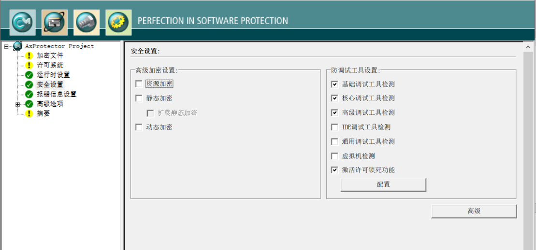Enable the 虚拟机检测 checkbox
The image size is (536, 250).
(334, 156)
